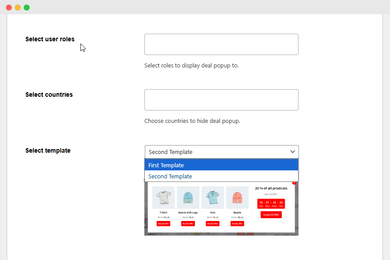Accept the offer for Beanie with Logo
Image resolution: width=390 pixels, height=260 pixels.
pos(188,223)
